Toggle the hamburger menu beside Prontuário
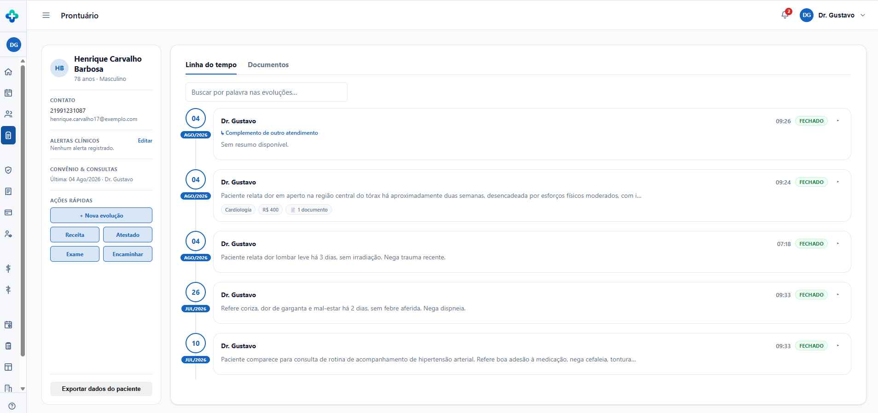This screenshot has height=413, width=878. pyautogui.click(x=46, y=15)
